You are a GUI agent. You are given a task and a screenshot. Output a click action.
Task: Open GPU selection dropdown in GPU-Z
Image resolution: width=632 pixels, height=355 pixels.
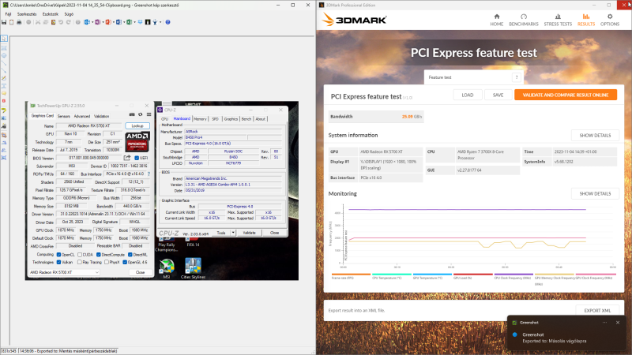point(65,272)
